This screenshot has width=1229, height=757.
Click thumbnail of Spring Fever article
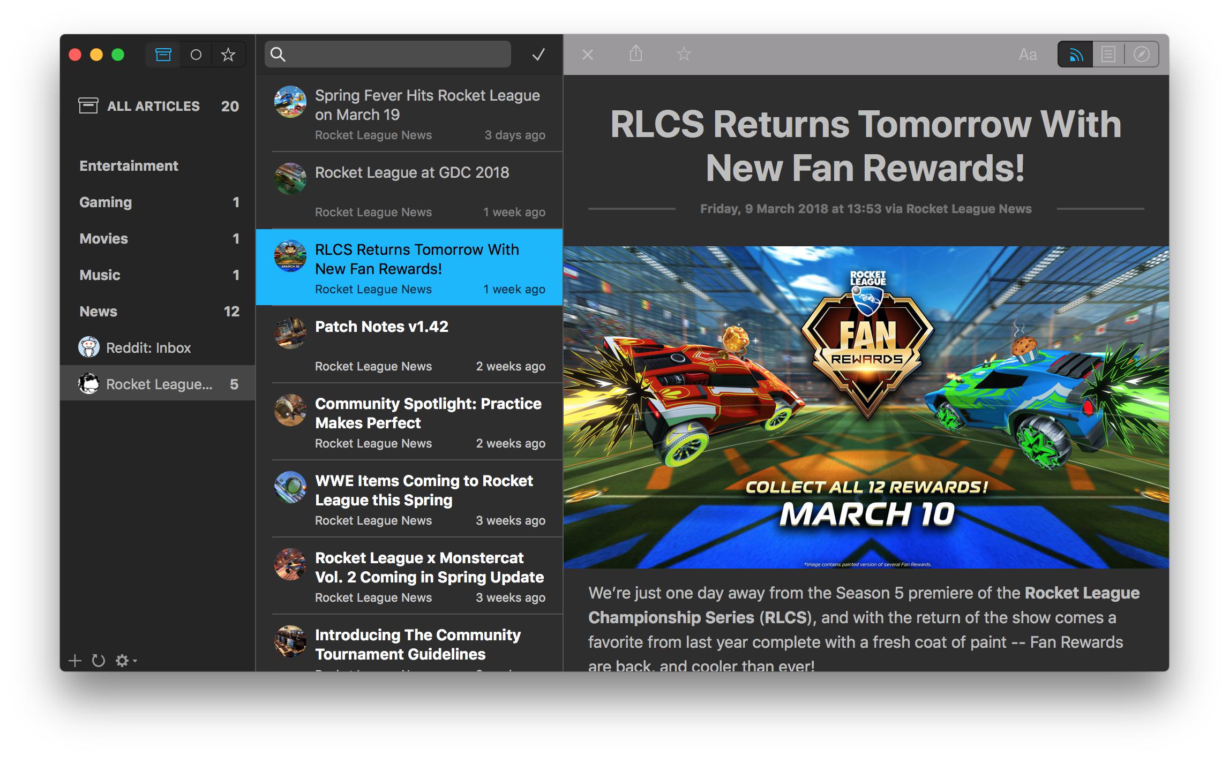290,102
